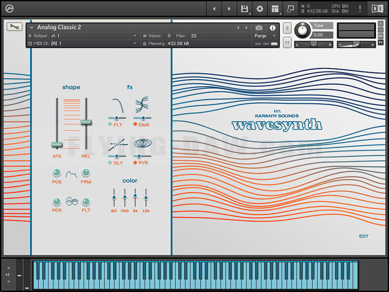Click the ATK attack slider handle

coord(57,145)
